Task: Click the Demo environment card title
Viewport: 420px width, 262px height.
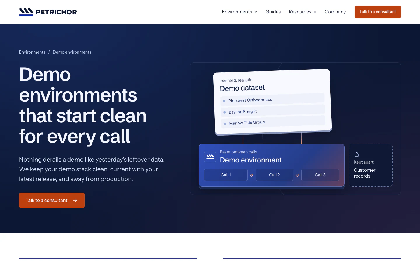Action: coord(251,160)
